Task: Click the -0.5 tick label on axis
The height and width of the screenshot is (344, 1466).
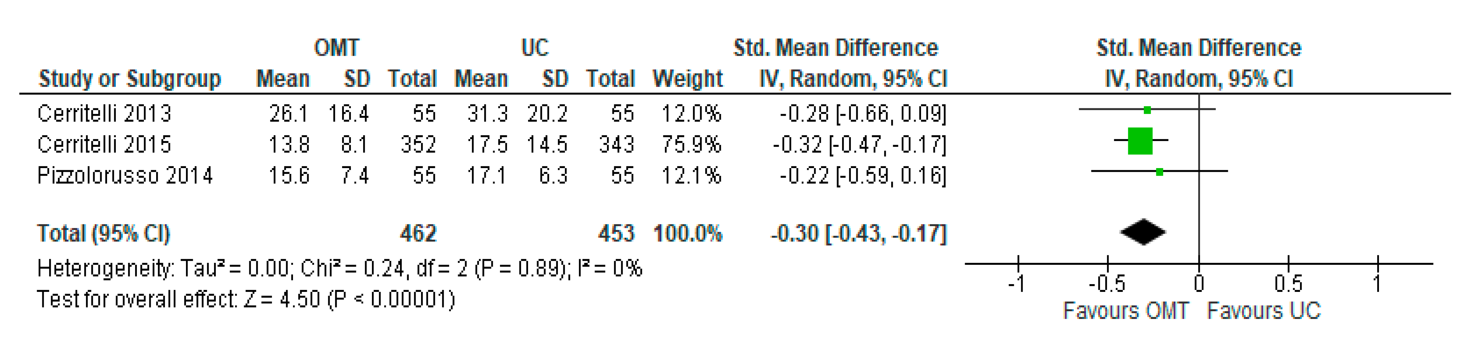Action: point(1107,283)
